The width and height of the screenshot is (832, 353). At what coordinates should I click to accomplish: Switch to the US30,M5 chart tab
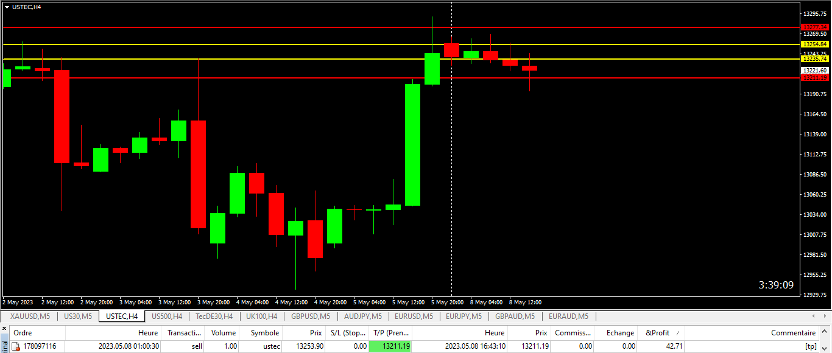pyautogui.click(x=77, y=316)
